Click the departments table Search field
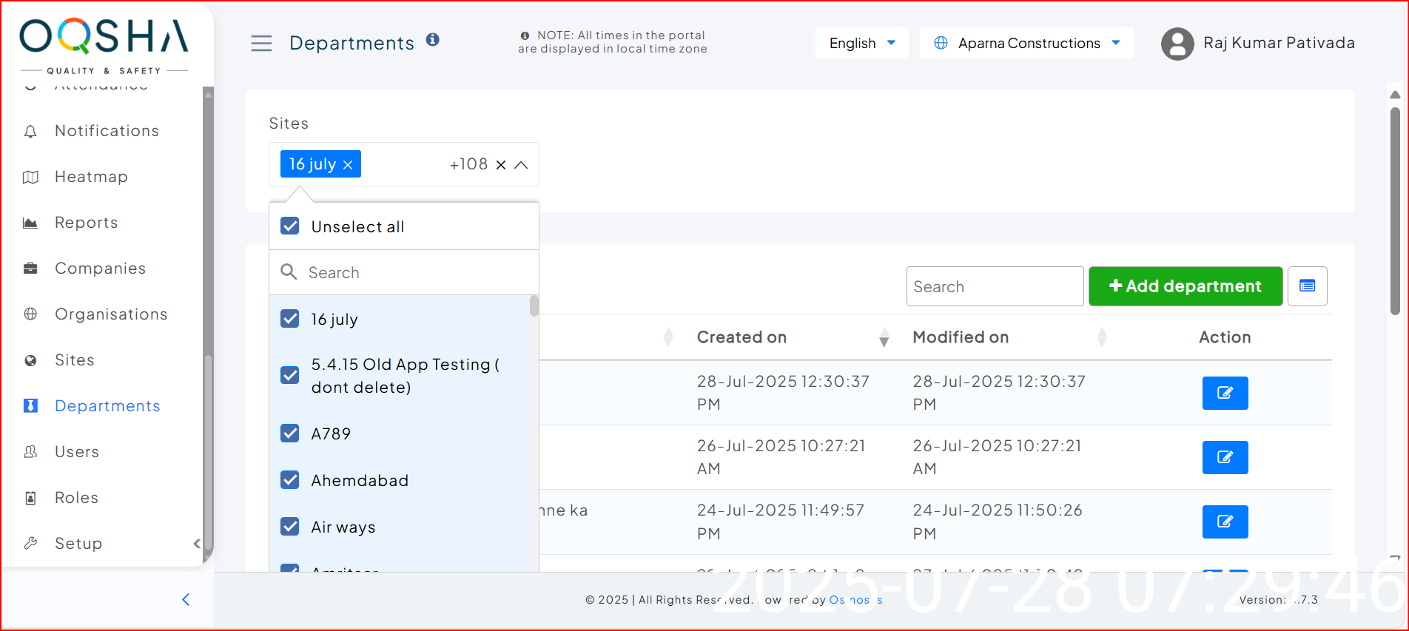Image resolution: width=1409 pixels, height=631 pixels. 994,286
